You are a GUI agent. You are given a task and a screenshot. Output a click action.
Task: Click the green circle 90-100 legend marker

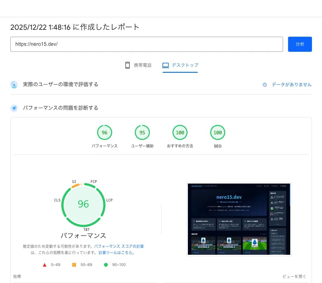pos(106,264)
